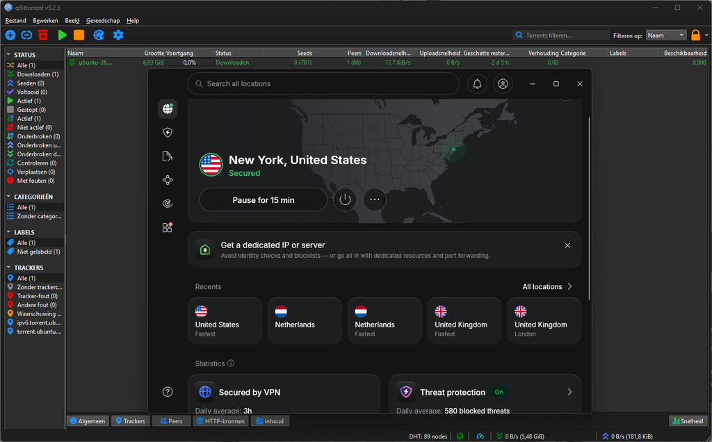Open Dark Web Monitor radar icon in VPN sidebar
The width and height of the screenshot is (712, 442).
click(x=168, y=204)
